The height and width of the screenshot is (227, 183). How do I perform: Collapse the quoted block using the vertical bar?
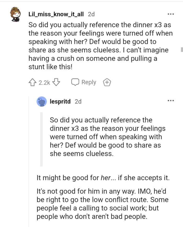[x=42, y=139]
